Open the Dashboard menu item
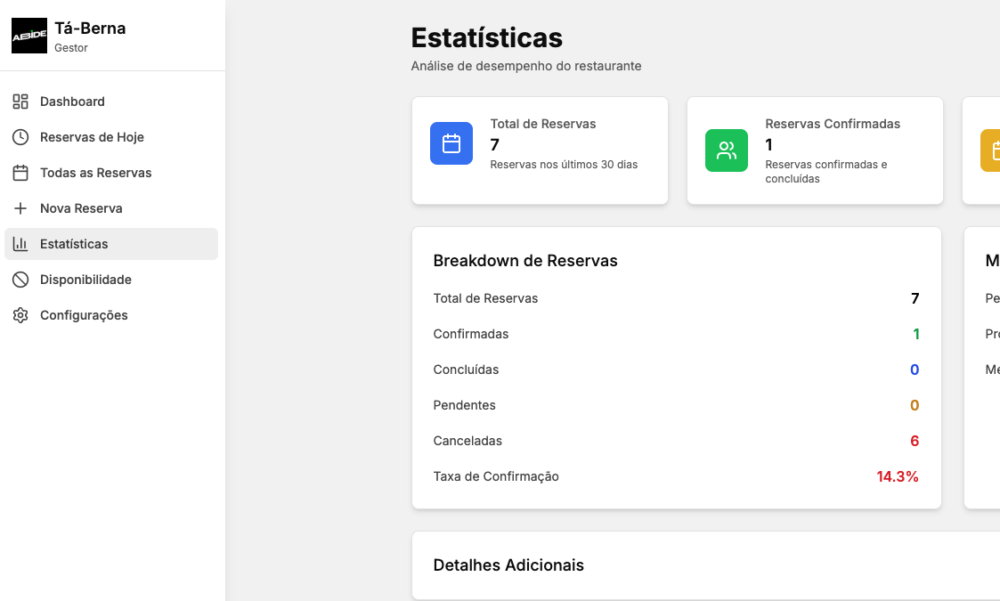 (x=72, y=102)
